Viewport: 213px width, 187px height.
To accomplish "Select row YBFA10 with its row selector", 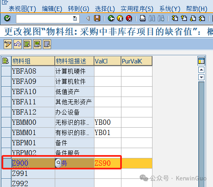I will [x=7, y=92].
